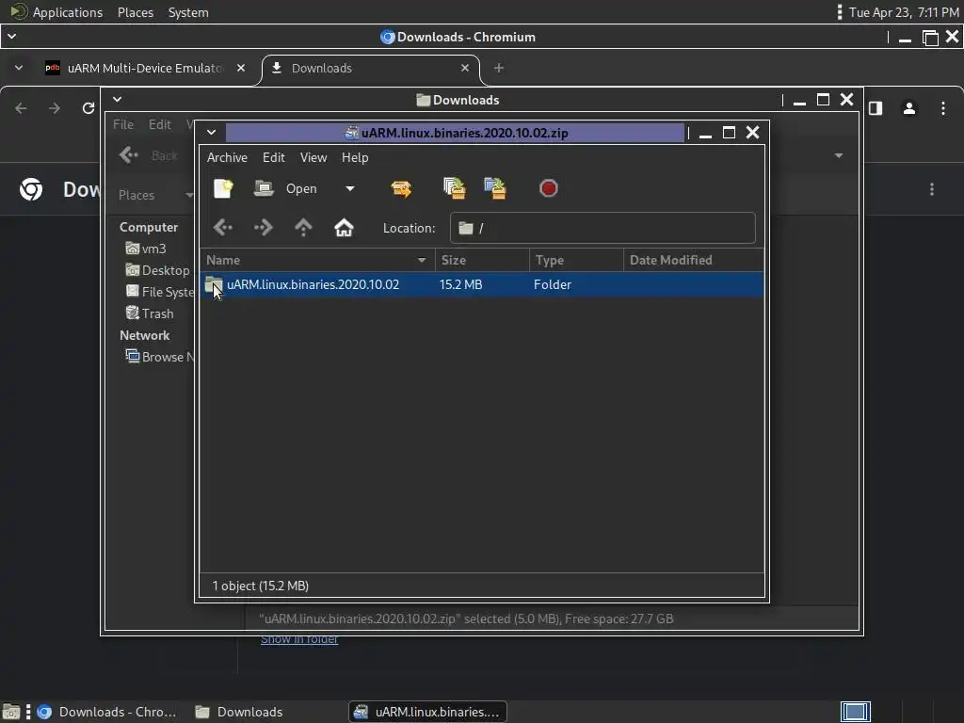The image size is (964, 723).
Task: Close the Downloads browser tab
Action: point(465,68)
